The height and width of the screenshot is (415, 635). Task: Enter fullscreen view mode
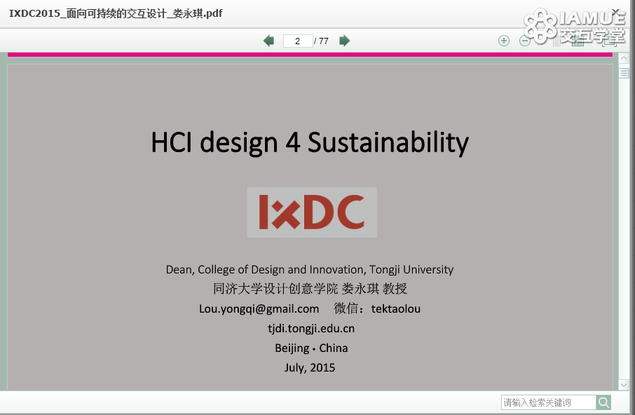coord(608,41)
